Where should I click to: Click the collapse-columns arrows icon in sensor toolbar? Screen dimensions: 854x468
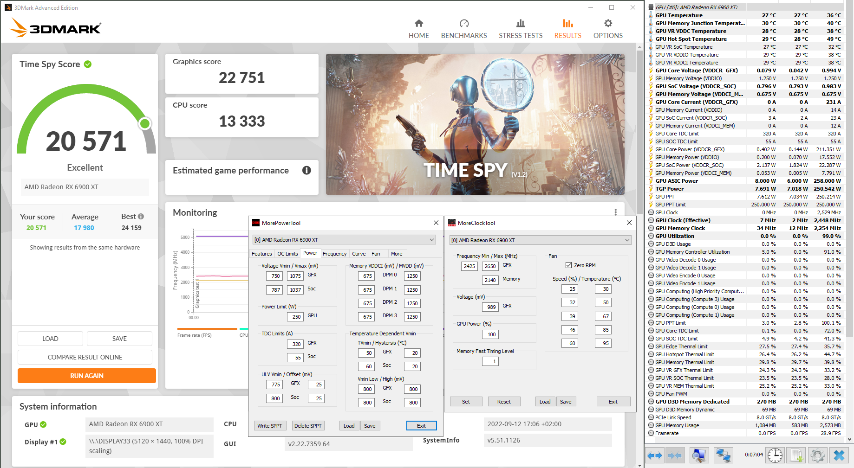click(675, 455)
